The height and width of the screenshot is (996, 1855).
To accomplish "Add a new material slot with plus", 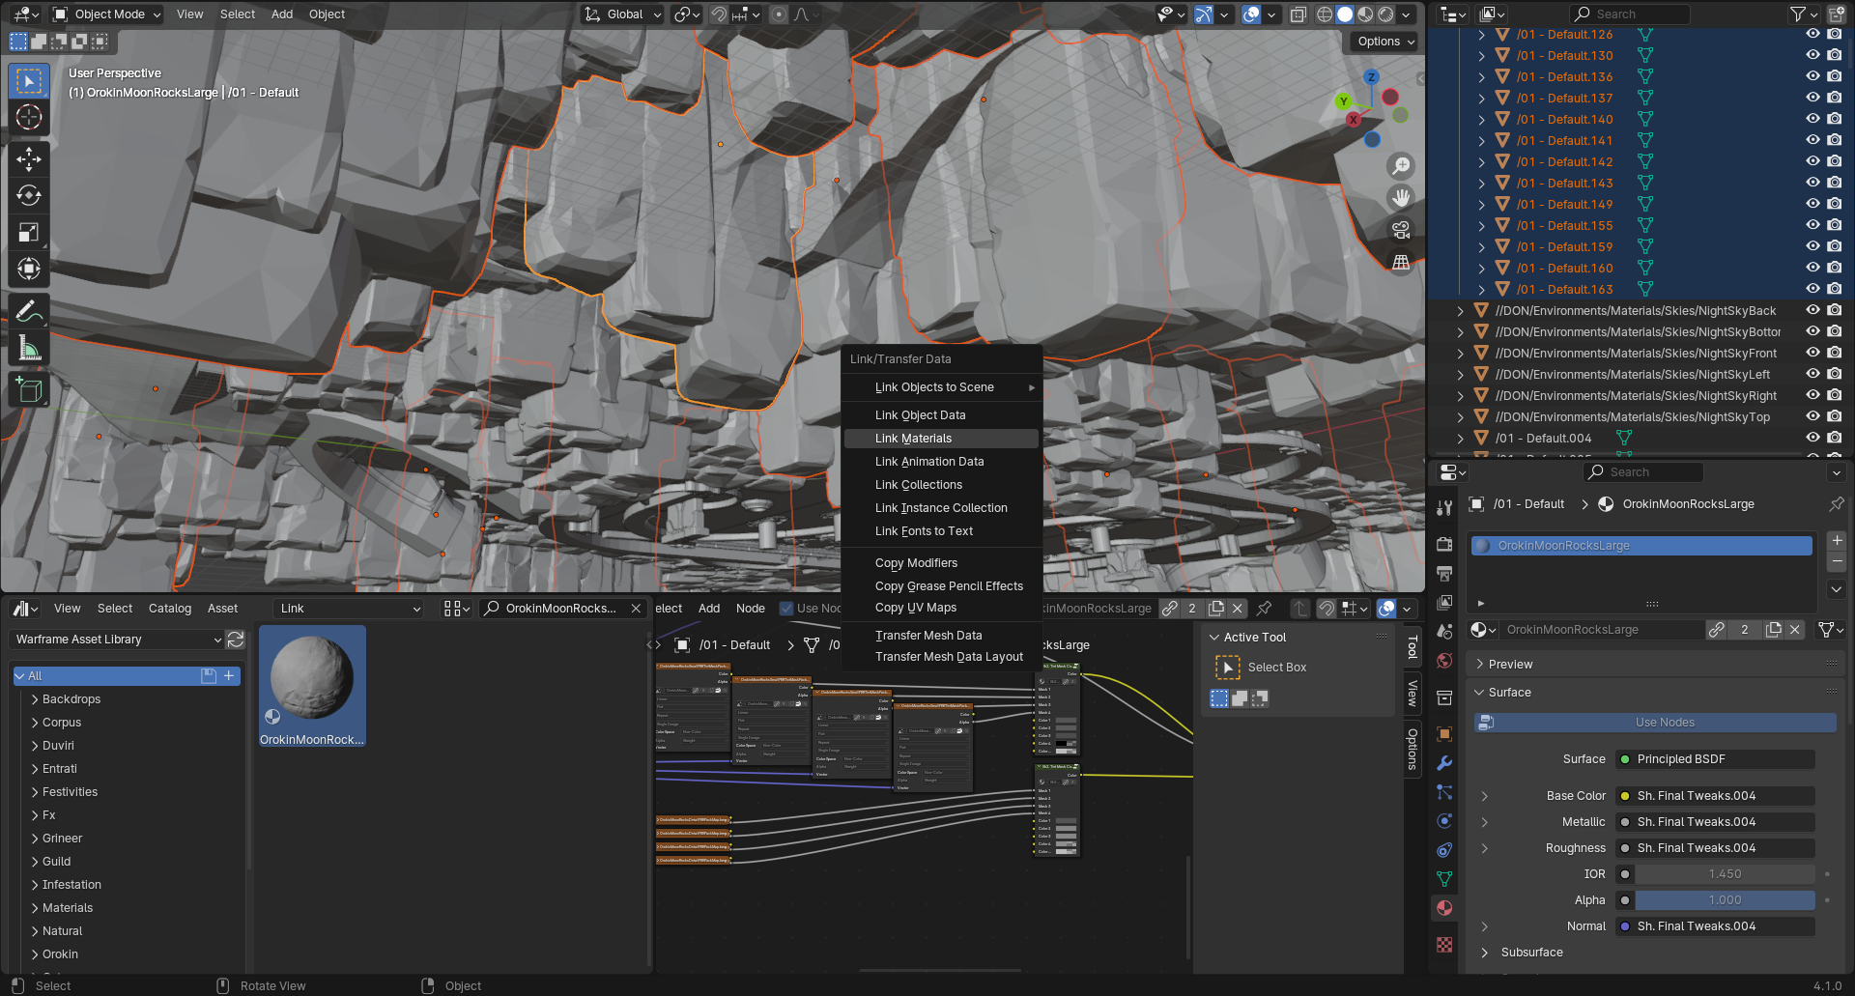I will click(x=1837, y=541).
